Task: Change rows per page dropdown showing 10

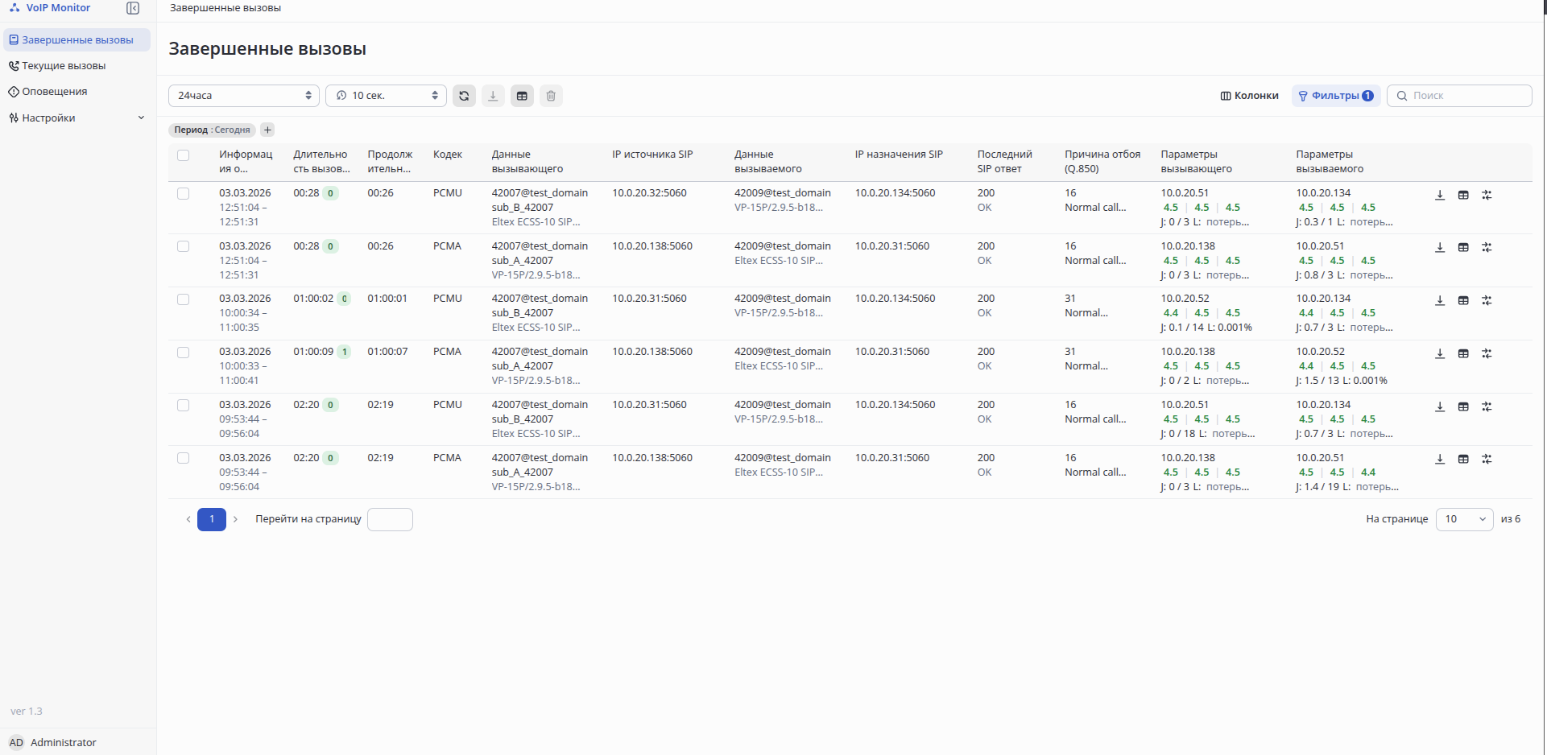Action: click(x=1464, y=519)
